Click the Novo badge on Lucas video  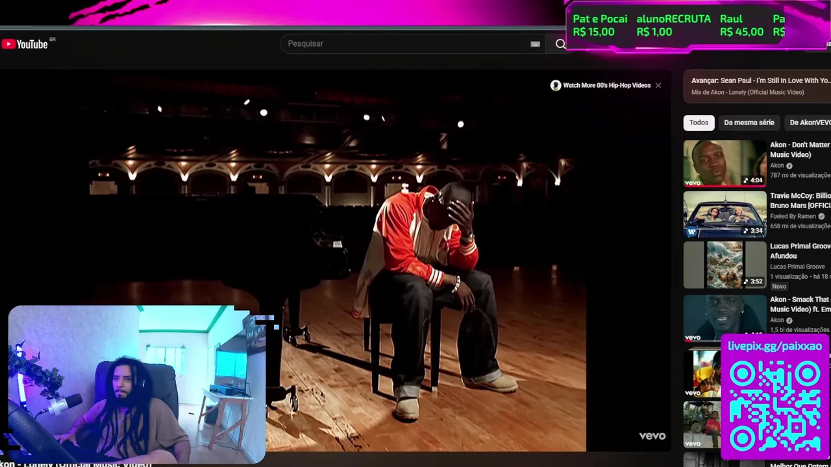tap(779, 287)
